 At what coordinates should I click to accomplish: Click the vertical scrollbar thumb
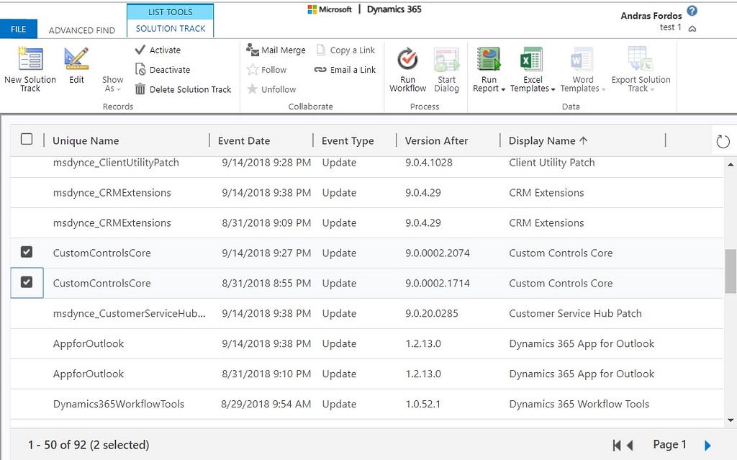click(x=731, y=271)
